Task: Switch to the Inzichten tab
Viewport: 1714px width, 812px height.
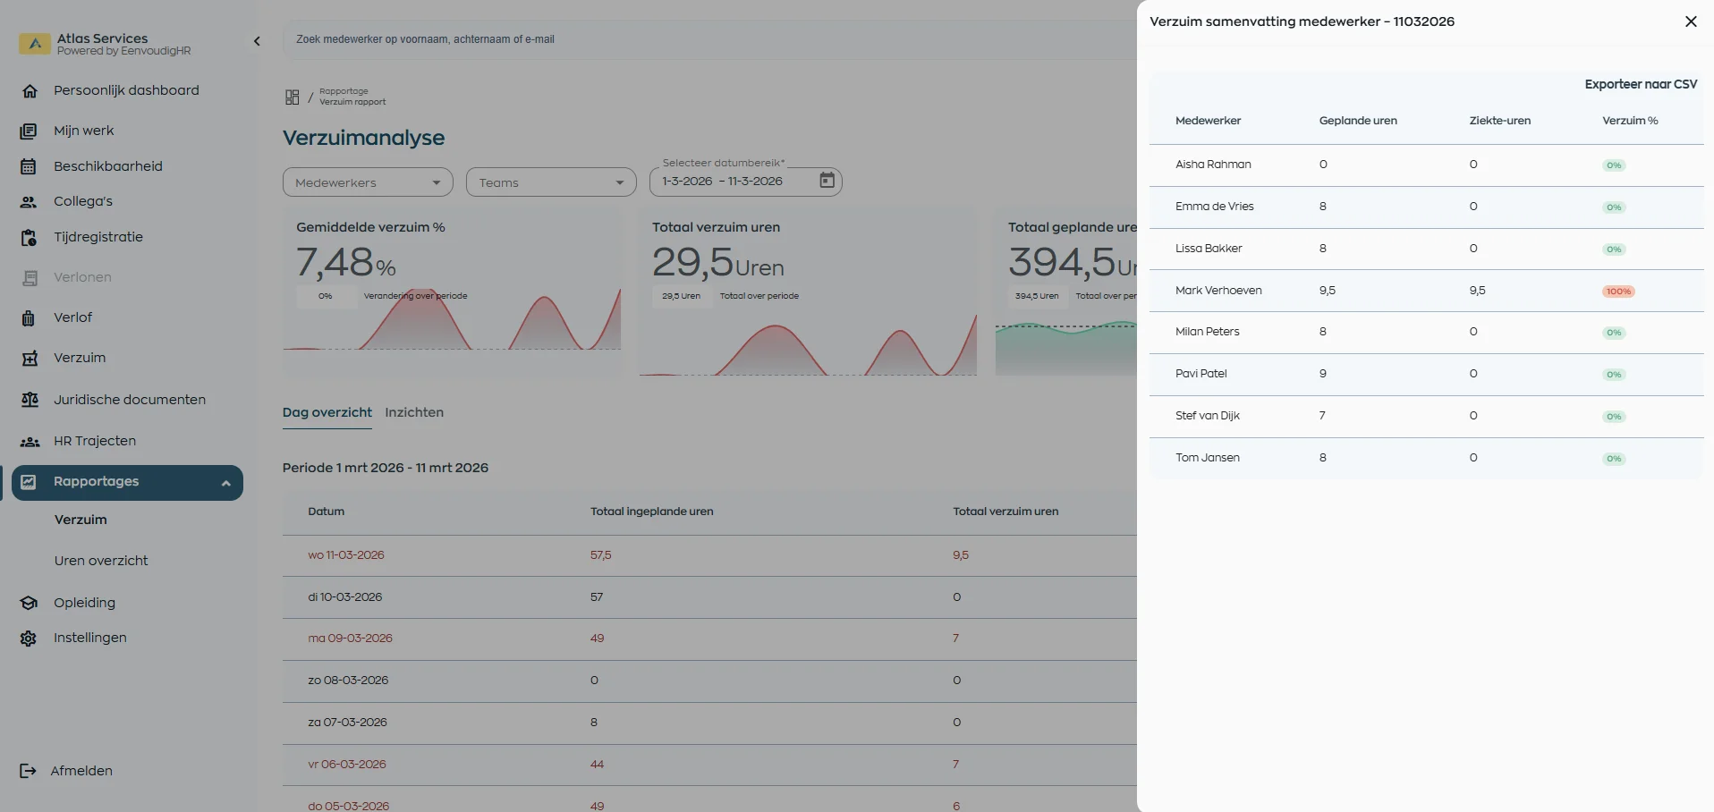Action: pyautogui.click(x=413, y=412)
